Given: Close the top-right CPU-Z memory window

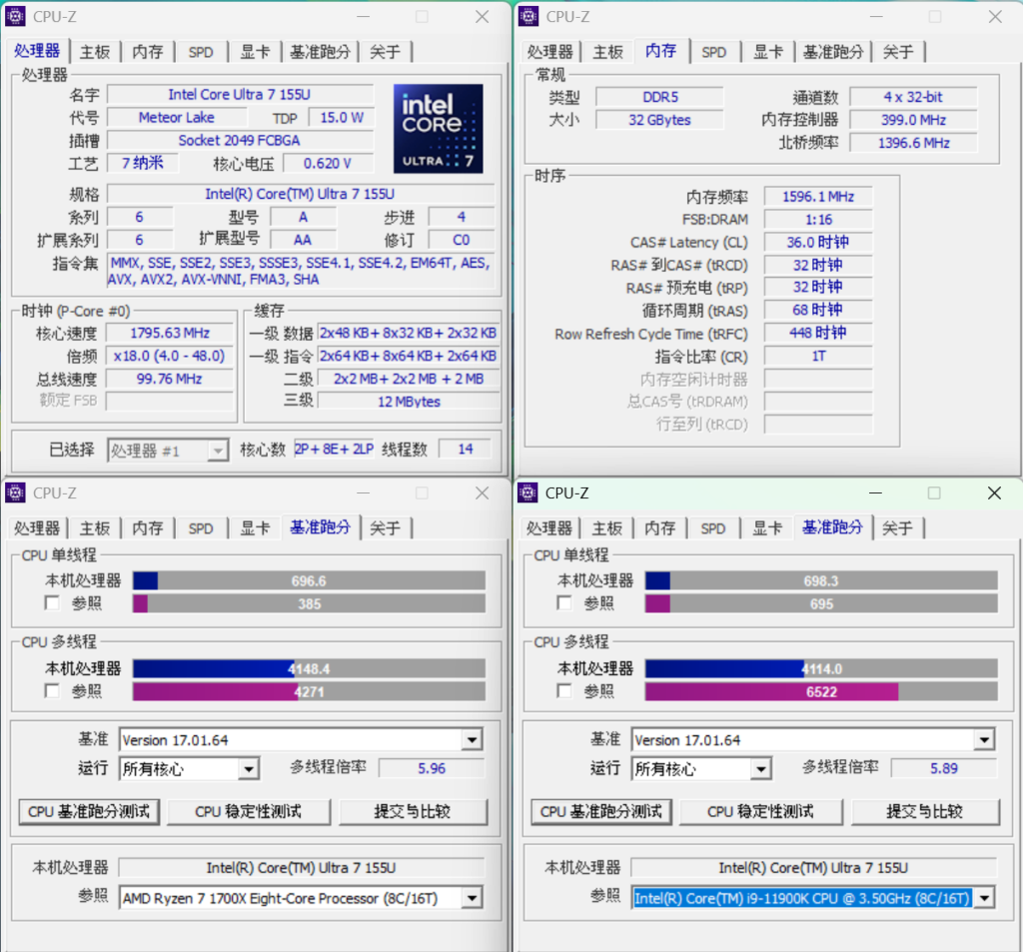Looking at the screenshot, I should (995, 17).
